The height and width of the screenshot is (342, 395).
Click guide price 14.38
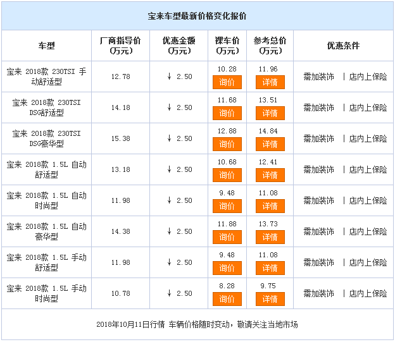pos(121,231)
